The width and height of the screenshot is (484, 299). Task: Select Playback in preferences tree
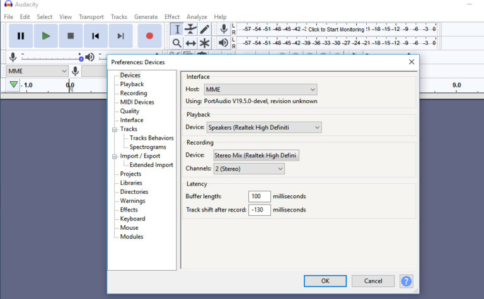tap(132, 84)
